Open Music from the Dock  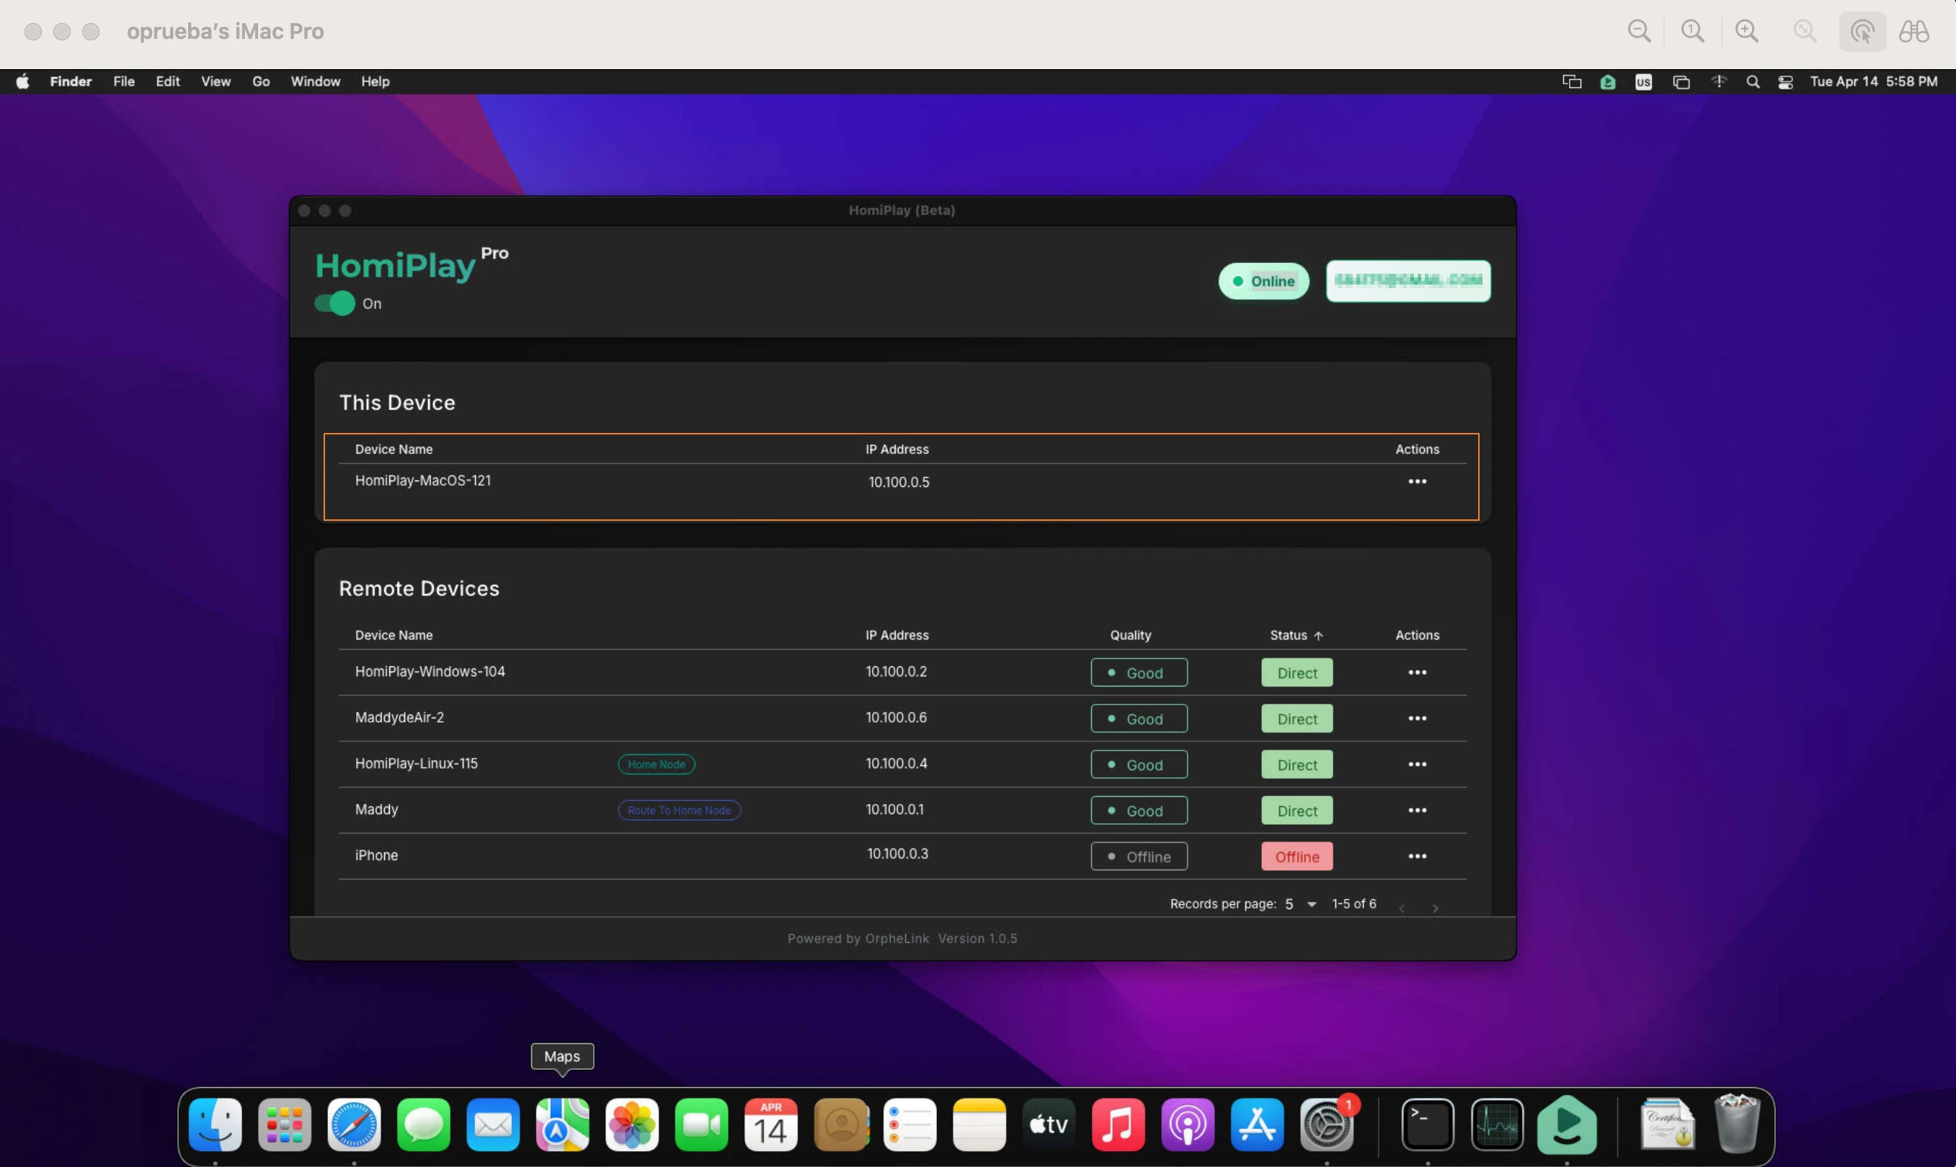click(1118, 1124)
